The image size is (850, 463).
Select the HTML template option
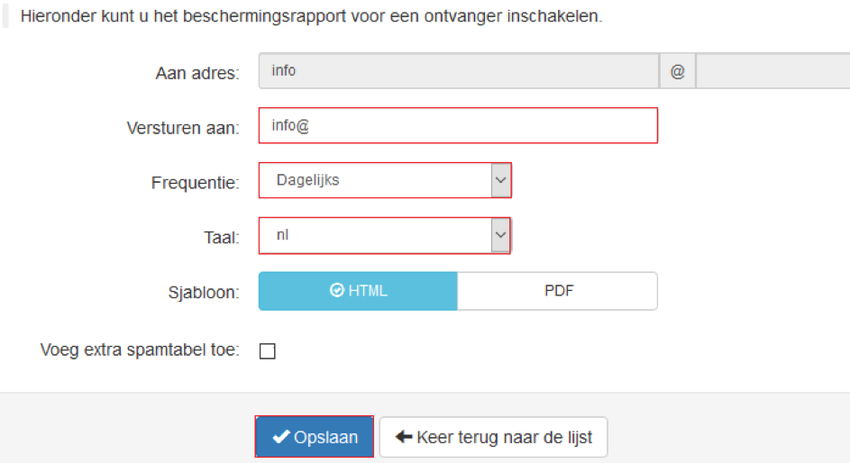tap(358, 291)
